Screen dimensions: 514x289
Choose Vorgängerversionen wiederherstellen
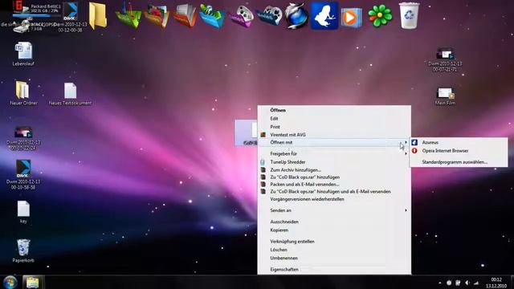(334, 199)
